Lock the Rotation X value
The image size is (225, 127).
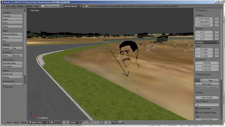tap(217, 32)
